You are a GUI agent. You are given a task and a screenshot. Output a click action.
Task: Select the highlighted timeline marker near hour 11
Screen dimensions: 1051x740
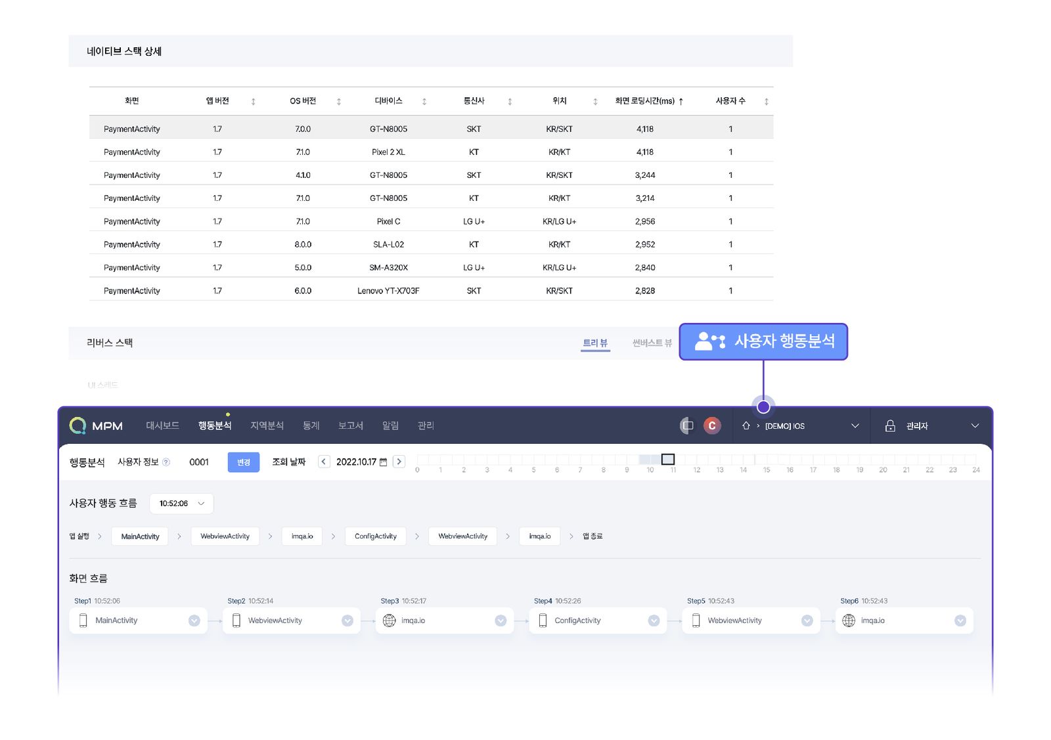click(668, 459)
